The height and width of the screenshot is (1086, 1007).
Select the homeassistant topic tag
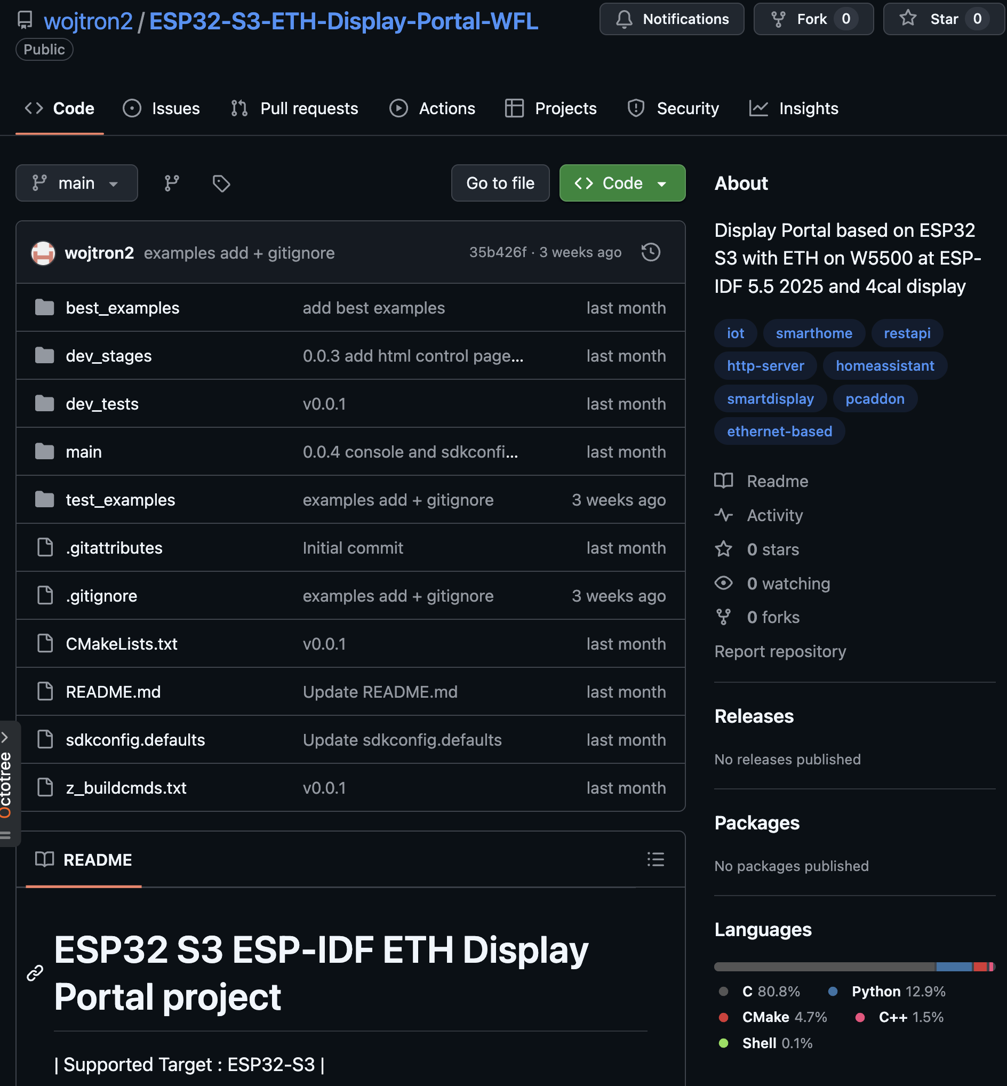tap(884, 365)
